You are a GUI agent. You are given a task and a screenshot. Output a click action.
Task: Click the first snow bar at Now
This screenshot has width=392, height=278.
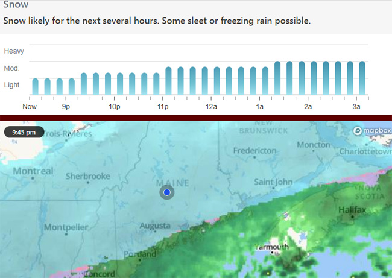pyautogui.click(x=36, y=86)
